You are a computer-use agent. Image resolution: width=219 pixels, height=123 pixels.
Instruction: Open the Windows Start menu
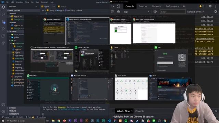click(3, 121)
